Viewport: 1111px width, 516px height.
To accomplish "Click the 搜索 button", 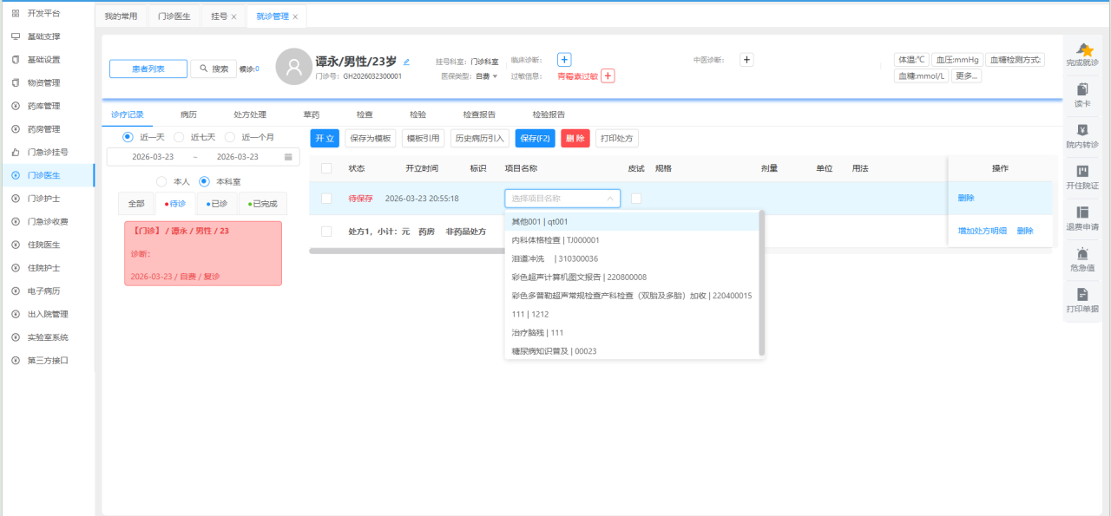I will (x=213, y=69).
